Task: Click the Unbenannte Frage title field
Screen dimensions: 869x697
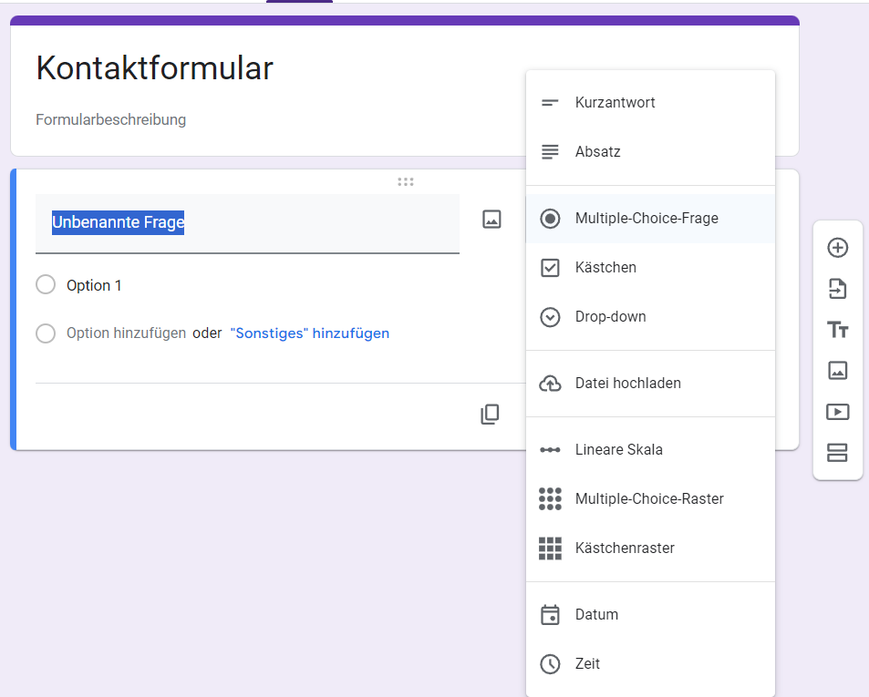Action: click(246, 223)
